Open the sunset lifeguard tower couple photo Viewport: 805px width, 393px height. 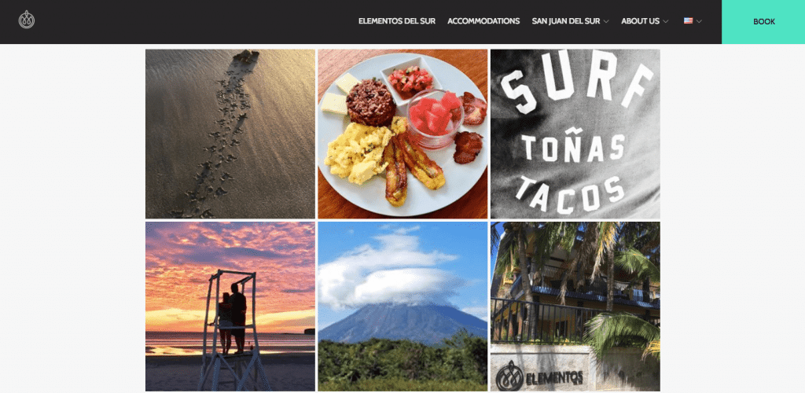point(230,307)
